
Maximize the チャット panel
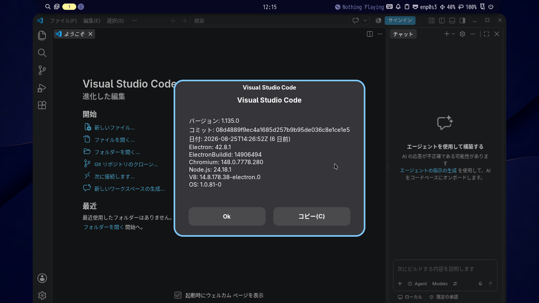[x=487, y=34]
